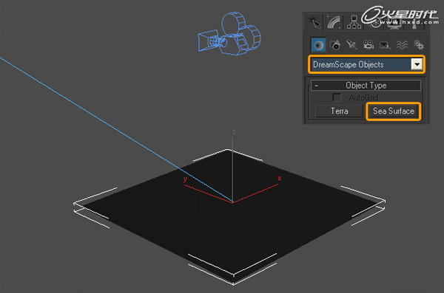Select the Systems gears icon

tap(419, 45)
